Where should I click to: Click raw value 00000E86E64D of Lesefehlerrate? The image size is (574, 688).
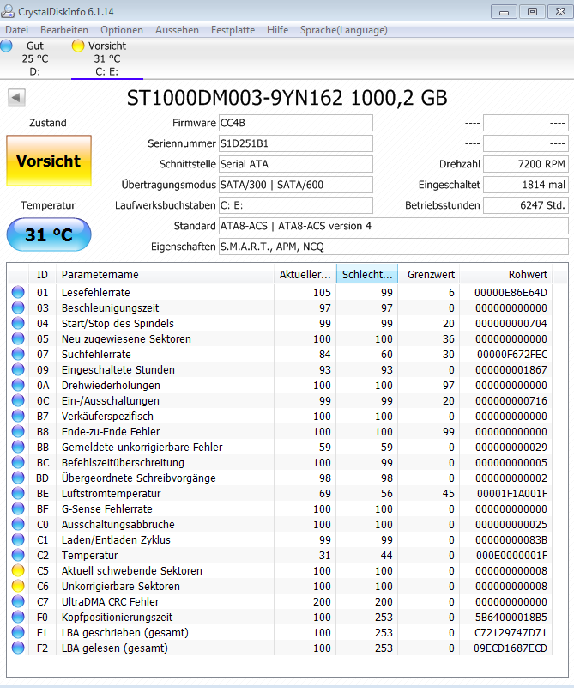[511, 292]
